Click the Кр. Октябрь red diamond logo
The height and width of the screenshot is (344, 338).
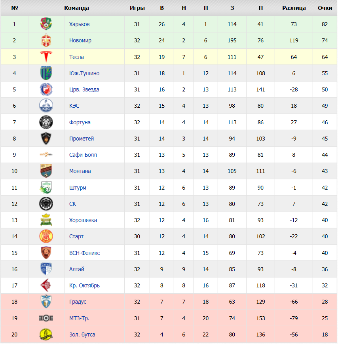click(x=46, y=285)
